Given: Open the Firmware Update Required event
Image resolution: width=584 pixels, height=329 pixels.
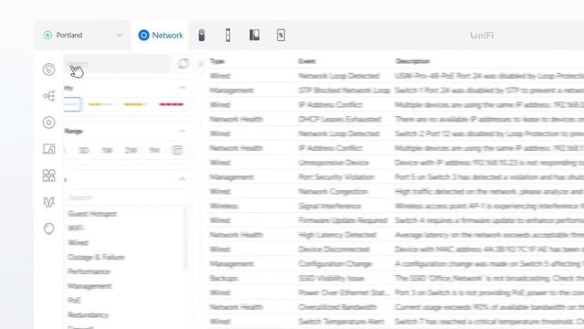Looking at the screenshot, I should (343, 220).
